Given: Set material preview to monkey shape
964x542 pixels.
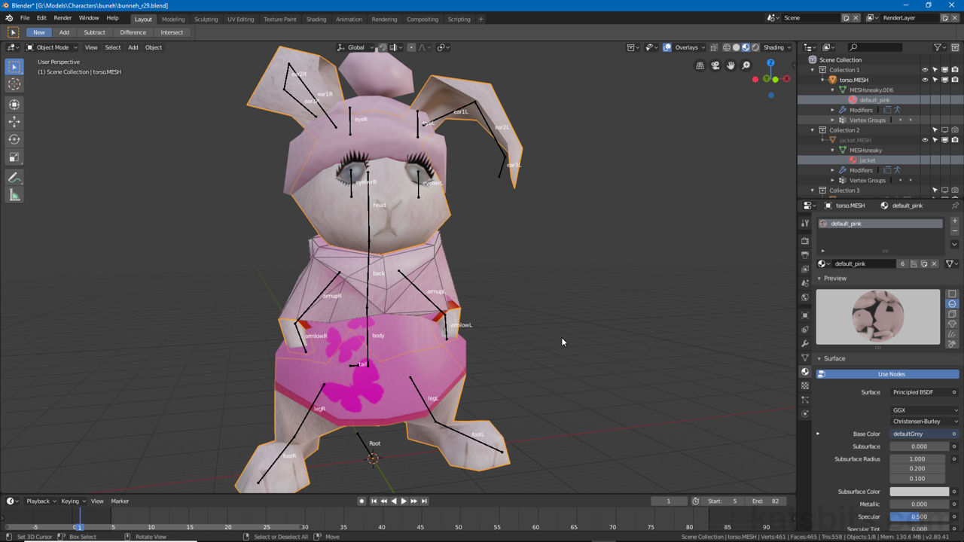Looking at the screenshot, I should pyautogui.click(x=952, y=324).
